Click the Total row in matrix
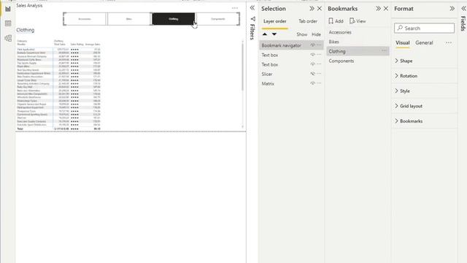 (x=58, y=129)
